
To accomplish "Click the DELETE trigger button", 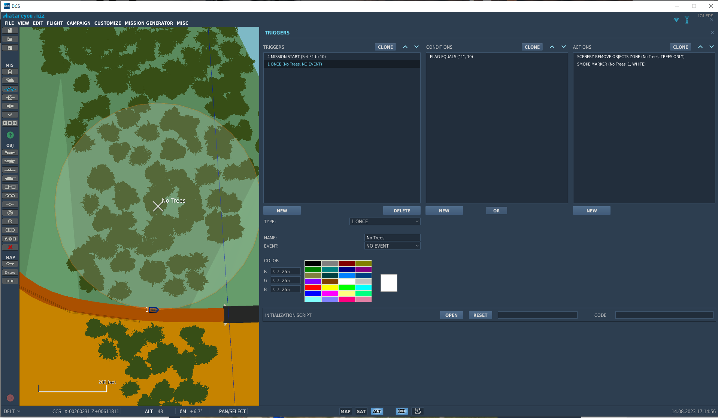I will click(x=402, y=210).
